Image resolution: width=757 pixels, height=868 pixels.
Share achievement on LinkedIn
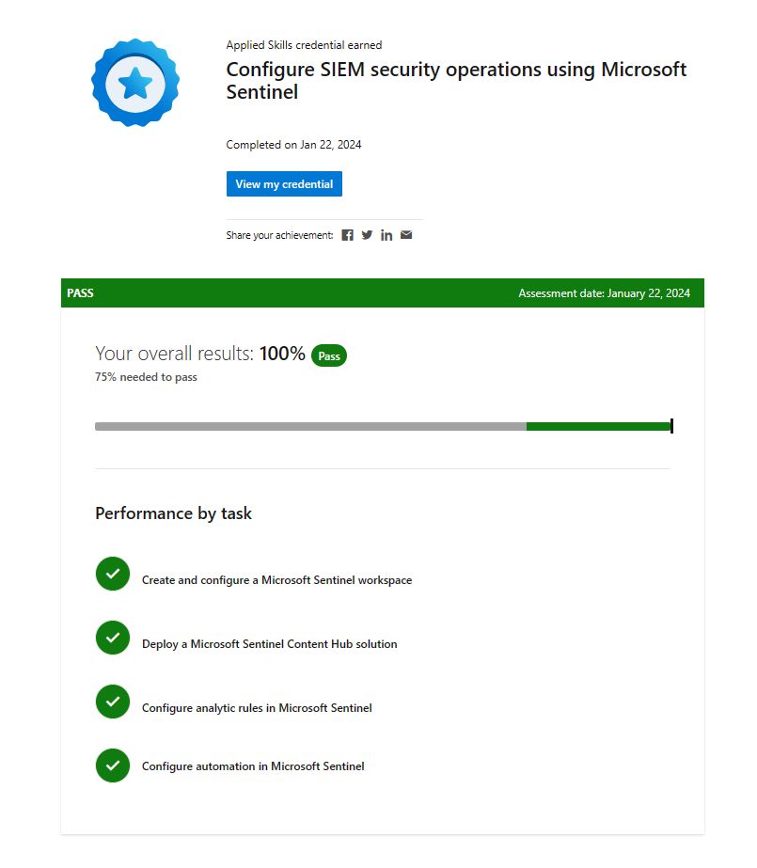(x=386, y=235)
